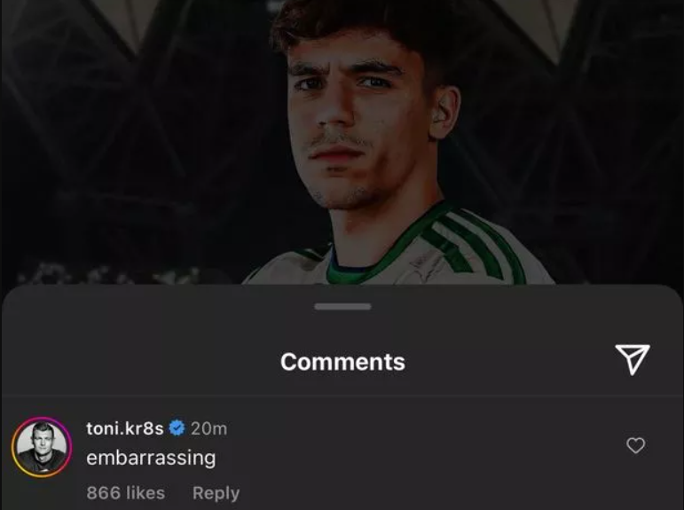Tap the dimmed post image above comments
The image size is (684, 510).
coord(342,142)
